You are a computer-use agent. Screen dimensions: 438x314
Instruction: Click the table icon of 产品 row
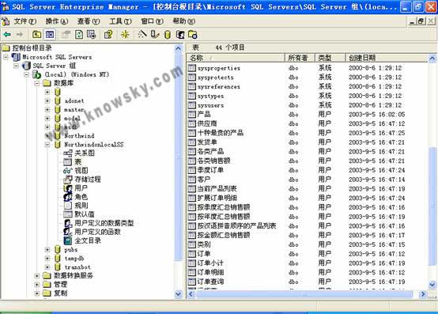point(191,114)
